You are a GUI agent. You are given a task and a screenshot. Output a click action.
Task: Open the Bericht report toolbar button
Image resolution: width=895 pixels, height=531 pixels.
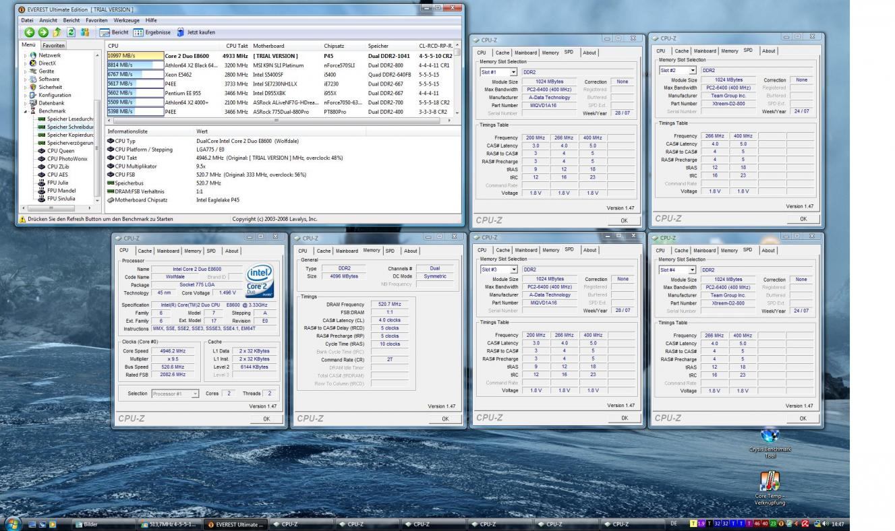(x=114, y=32)
